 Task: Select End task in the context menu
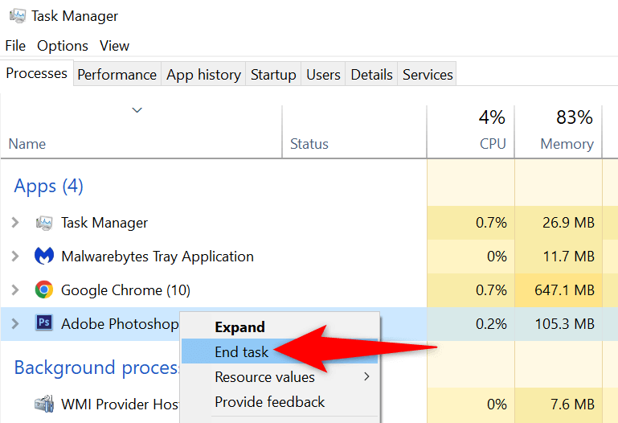pyautogui.click(x=241, y=351)
